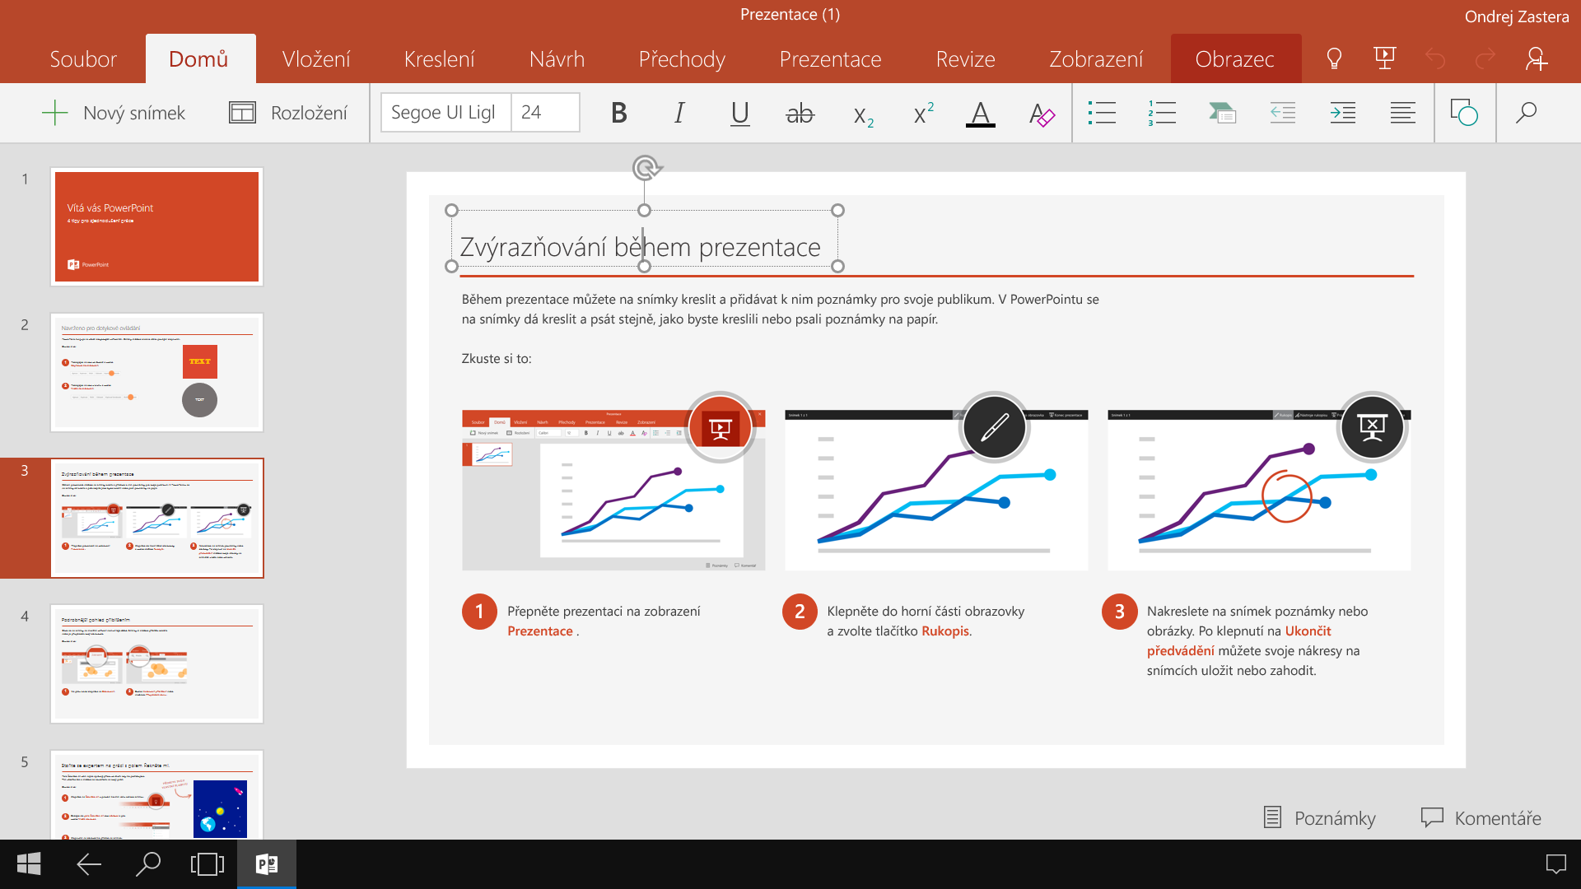Viewport: 1581px width, 889px height.
Task: Toggle bulleted list formatting
Action: pyautogui.click(x=1102, y=113)
